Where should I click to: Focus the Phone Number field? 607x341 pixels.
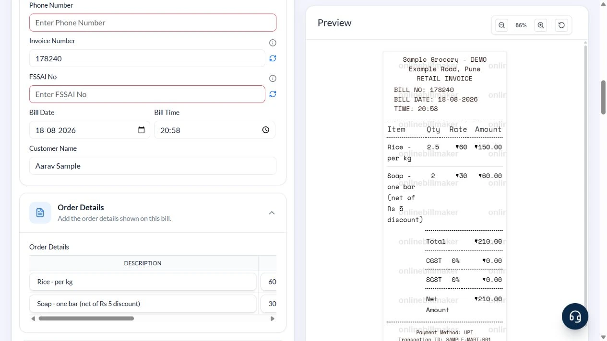pyautogui.click(x=153, y=23)
